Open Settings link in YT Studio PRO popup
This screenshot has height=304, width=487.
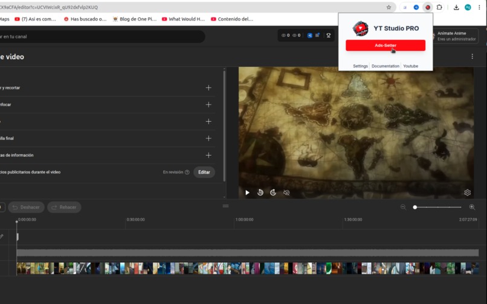point(360,66)
